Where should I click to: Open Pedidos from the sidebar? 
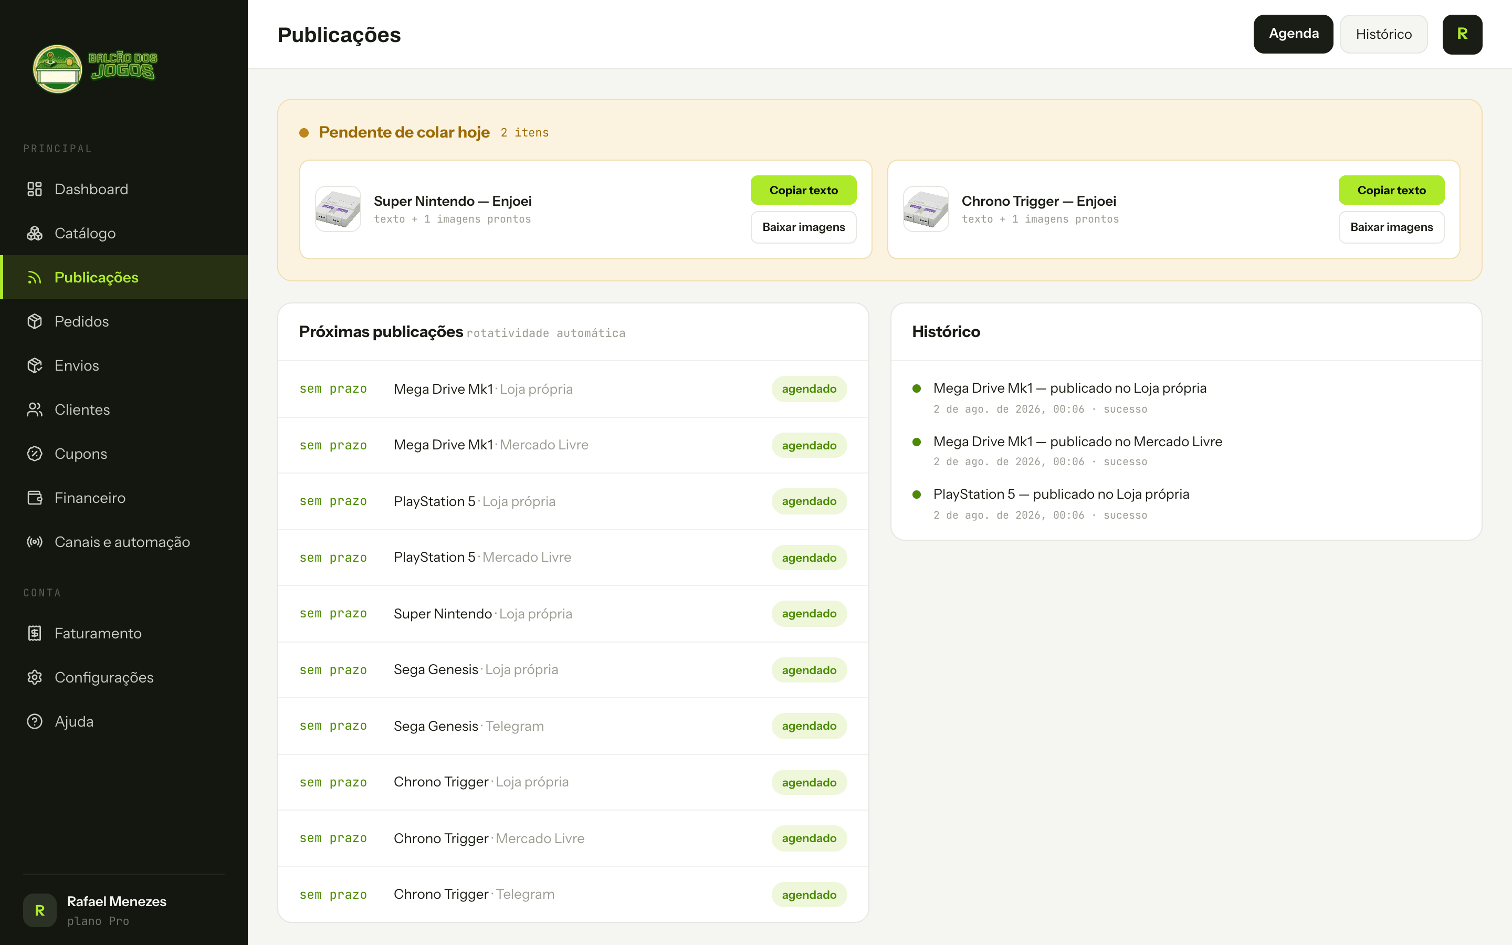tap(124, 321)
